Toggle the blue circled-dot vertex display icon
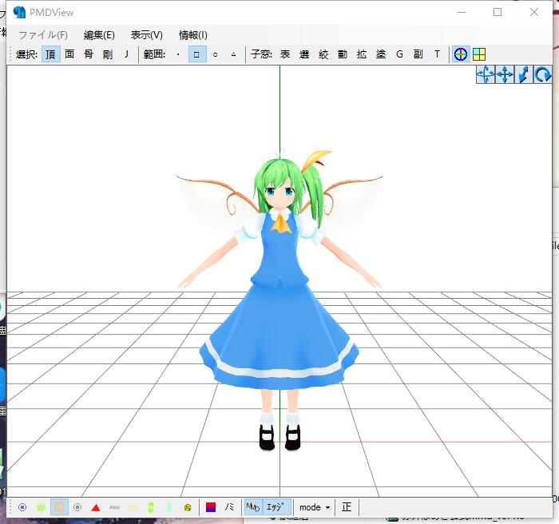Image resolution: width=559 pixels, height=524 pixels. 22,507
